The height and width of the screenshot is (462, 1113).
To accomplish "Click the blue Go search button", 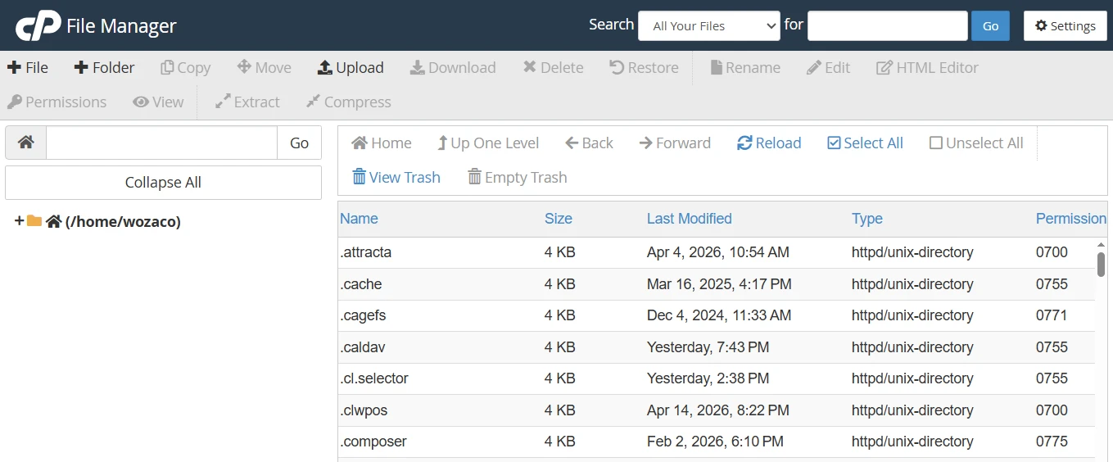I will [990, 25].
